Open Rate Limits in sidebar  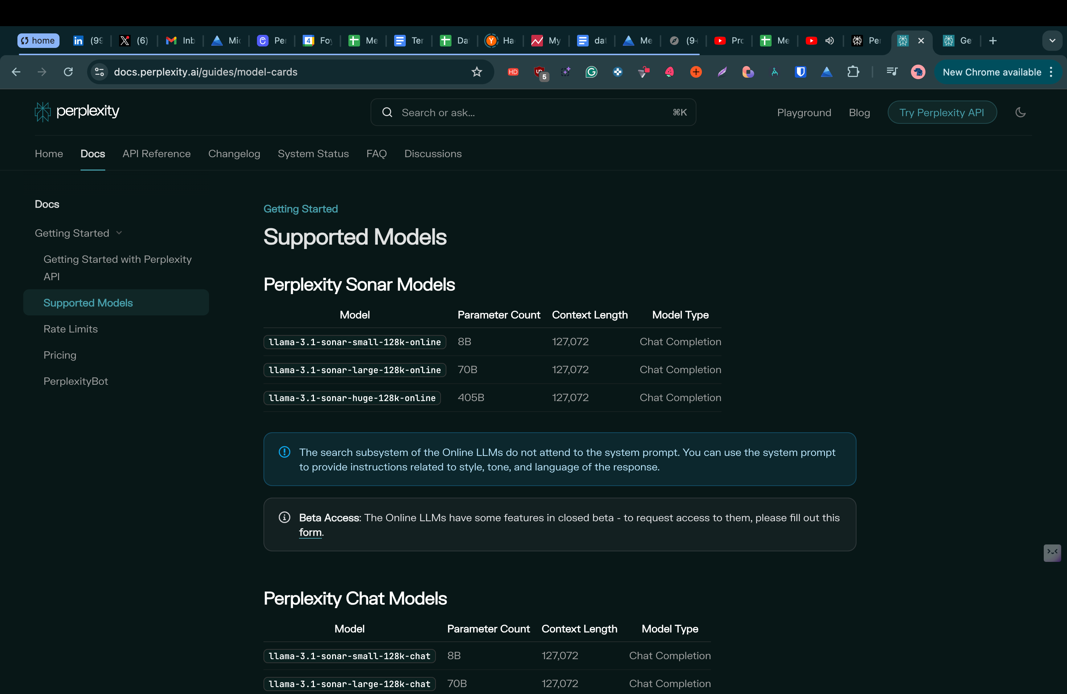pyautogui.click(x=70, y=329)
